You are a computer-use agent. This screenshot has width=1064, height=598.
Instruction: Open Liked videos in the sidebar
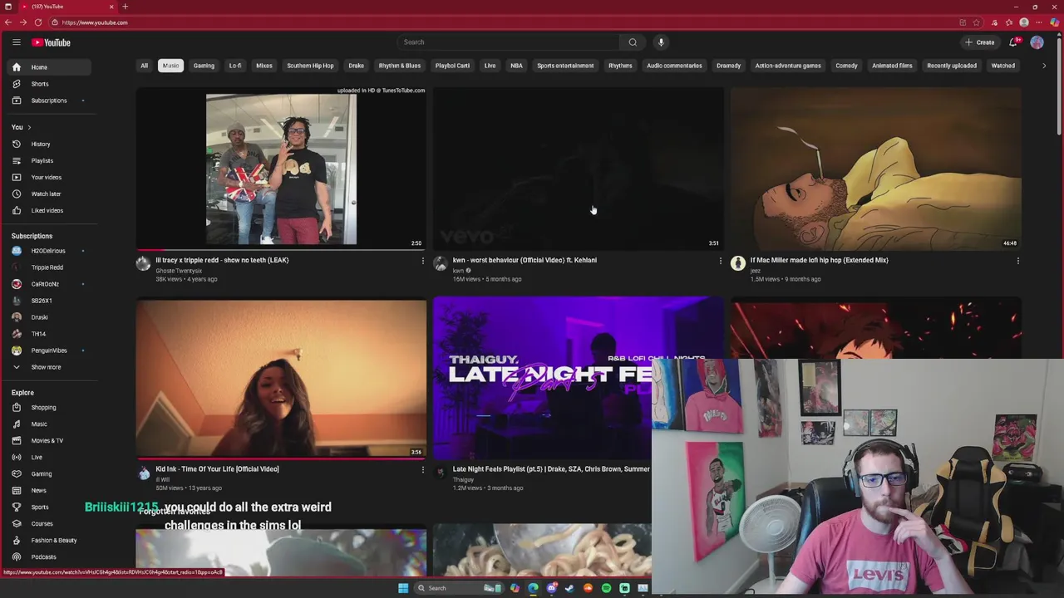(x=48, y=210)
